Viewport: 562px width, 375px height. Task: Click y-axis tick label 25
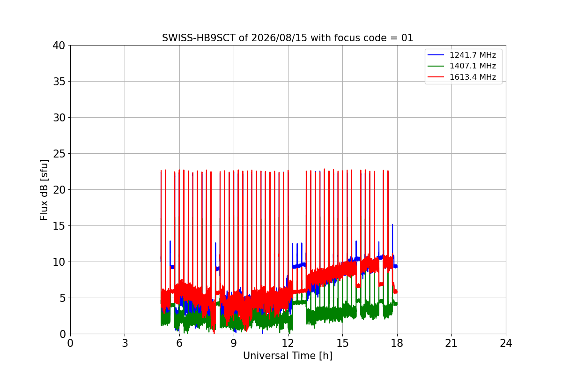point(59,154)
